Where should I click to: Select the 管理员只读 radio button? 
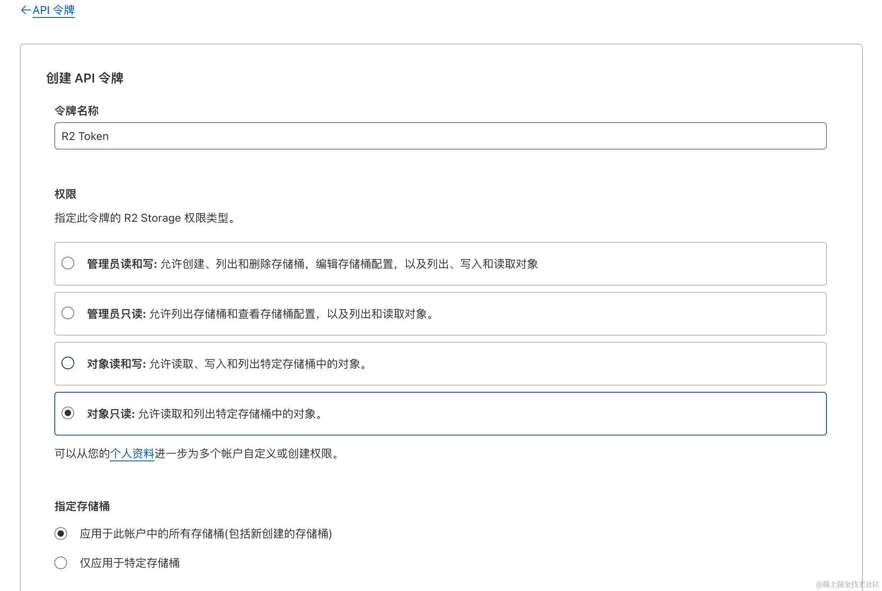[68, 313]
